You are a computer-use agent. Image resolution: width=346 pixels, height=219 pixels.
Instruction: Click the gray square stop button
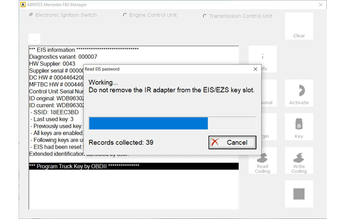point(299,194)
